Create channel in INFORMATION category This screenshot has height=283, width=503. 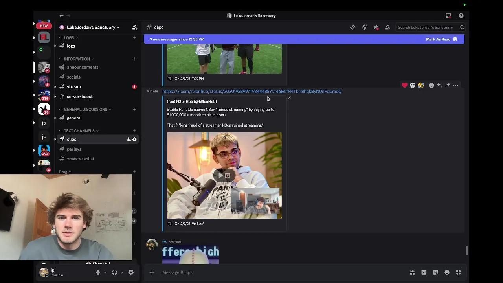(x=134, y=59)
